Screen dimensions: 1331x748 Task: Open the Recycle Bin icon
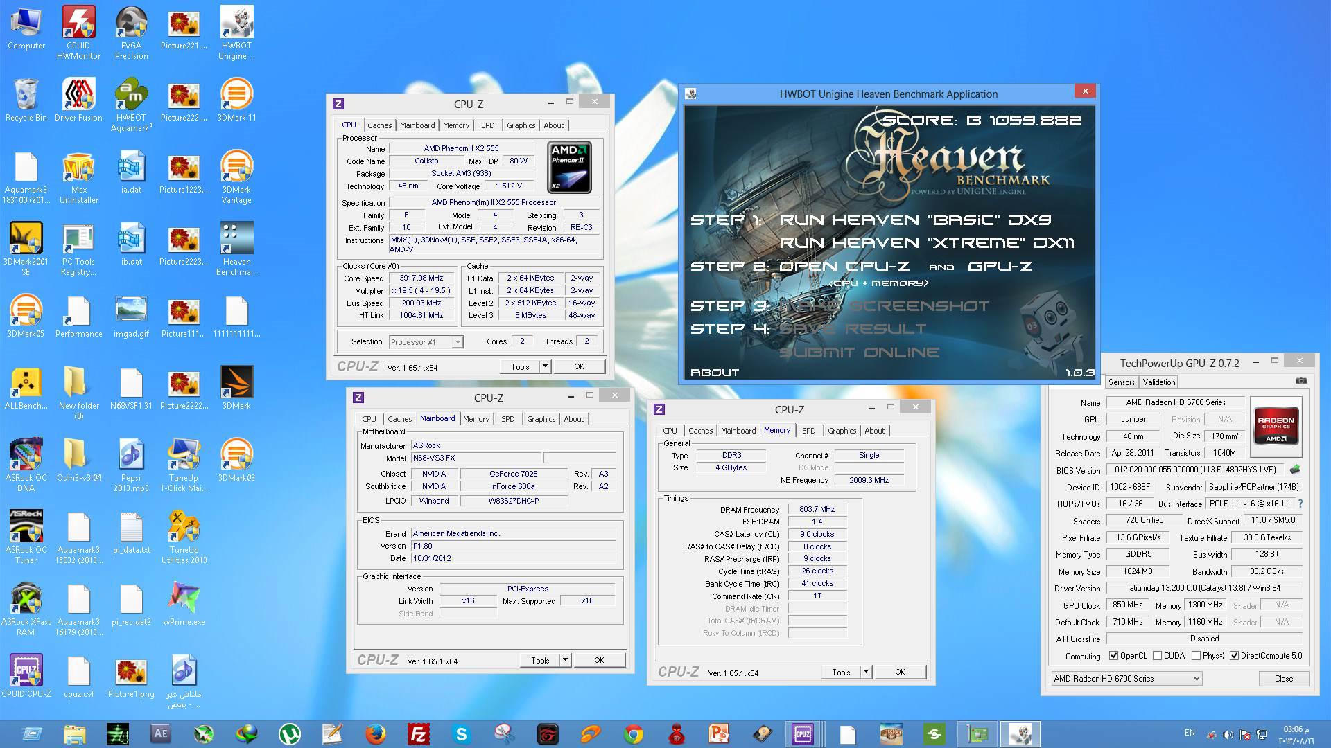(26, 100)
